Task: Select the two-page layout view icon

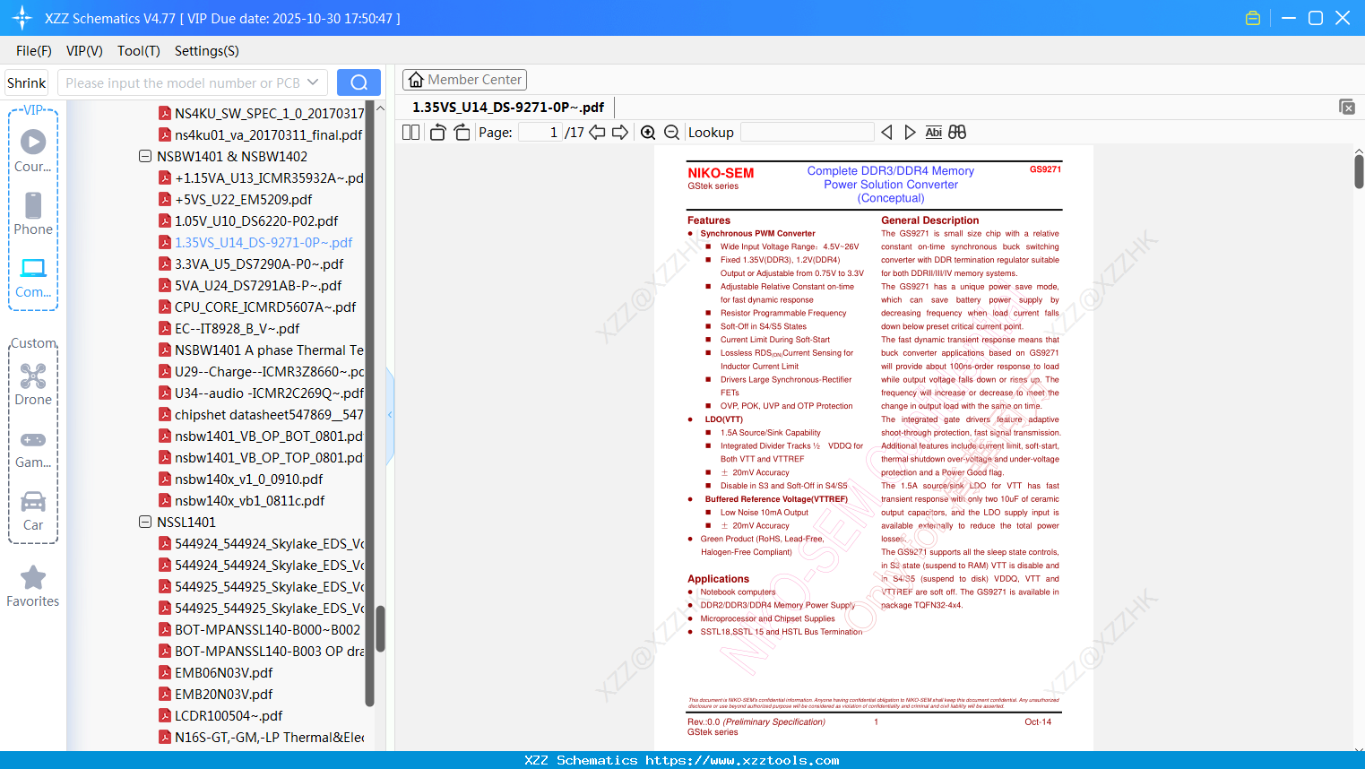Action: click(x=410, y=132)
